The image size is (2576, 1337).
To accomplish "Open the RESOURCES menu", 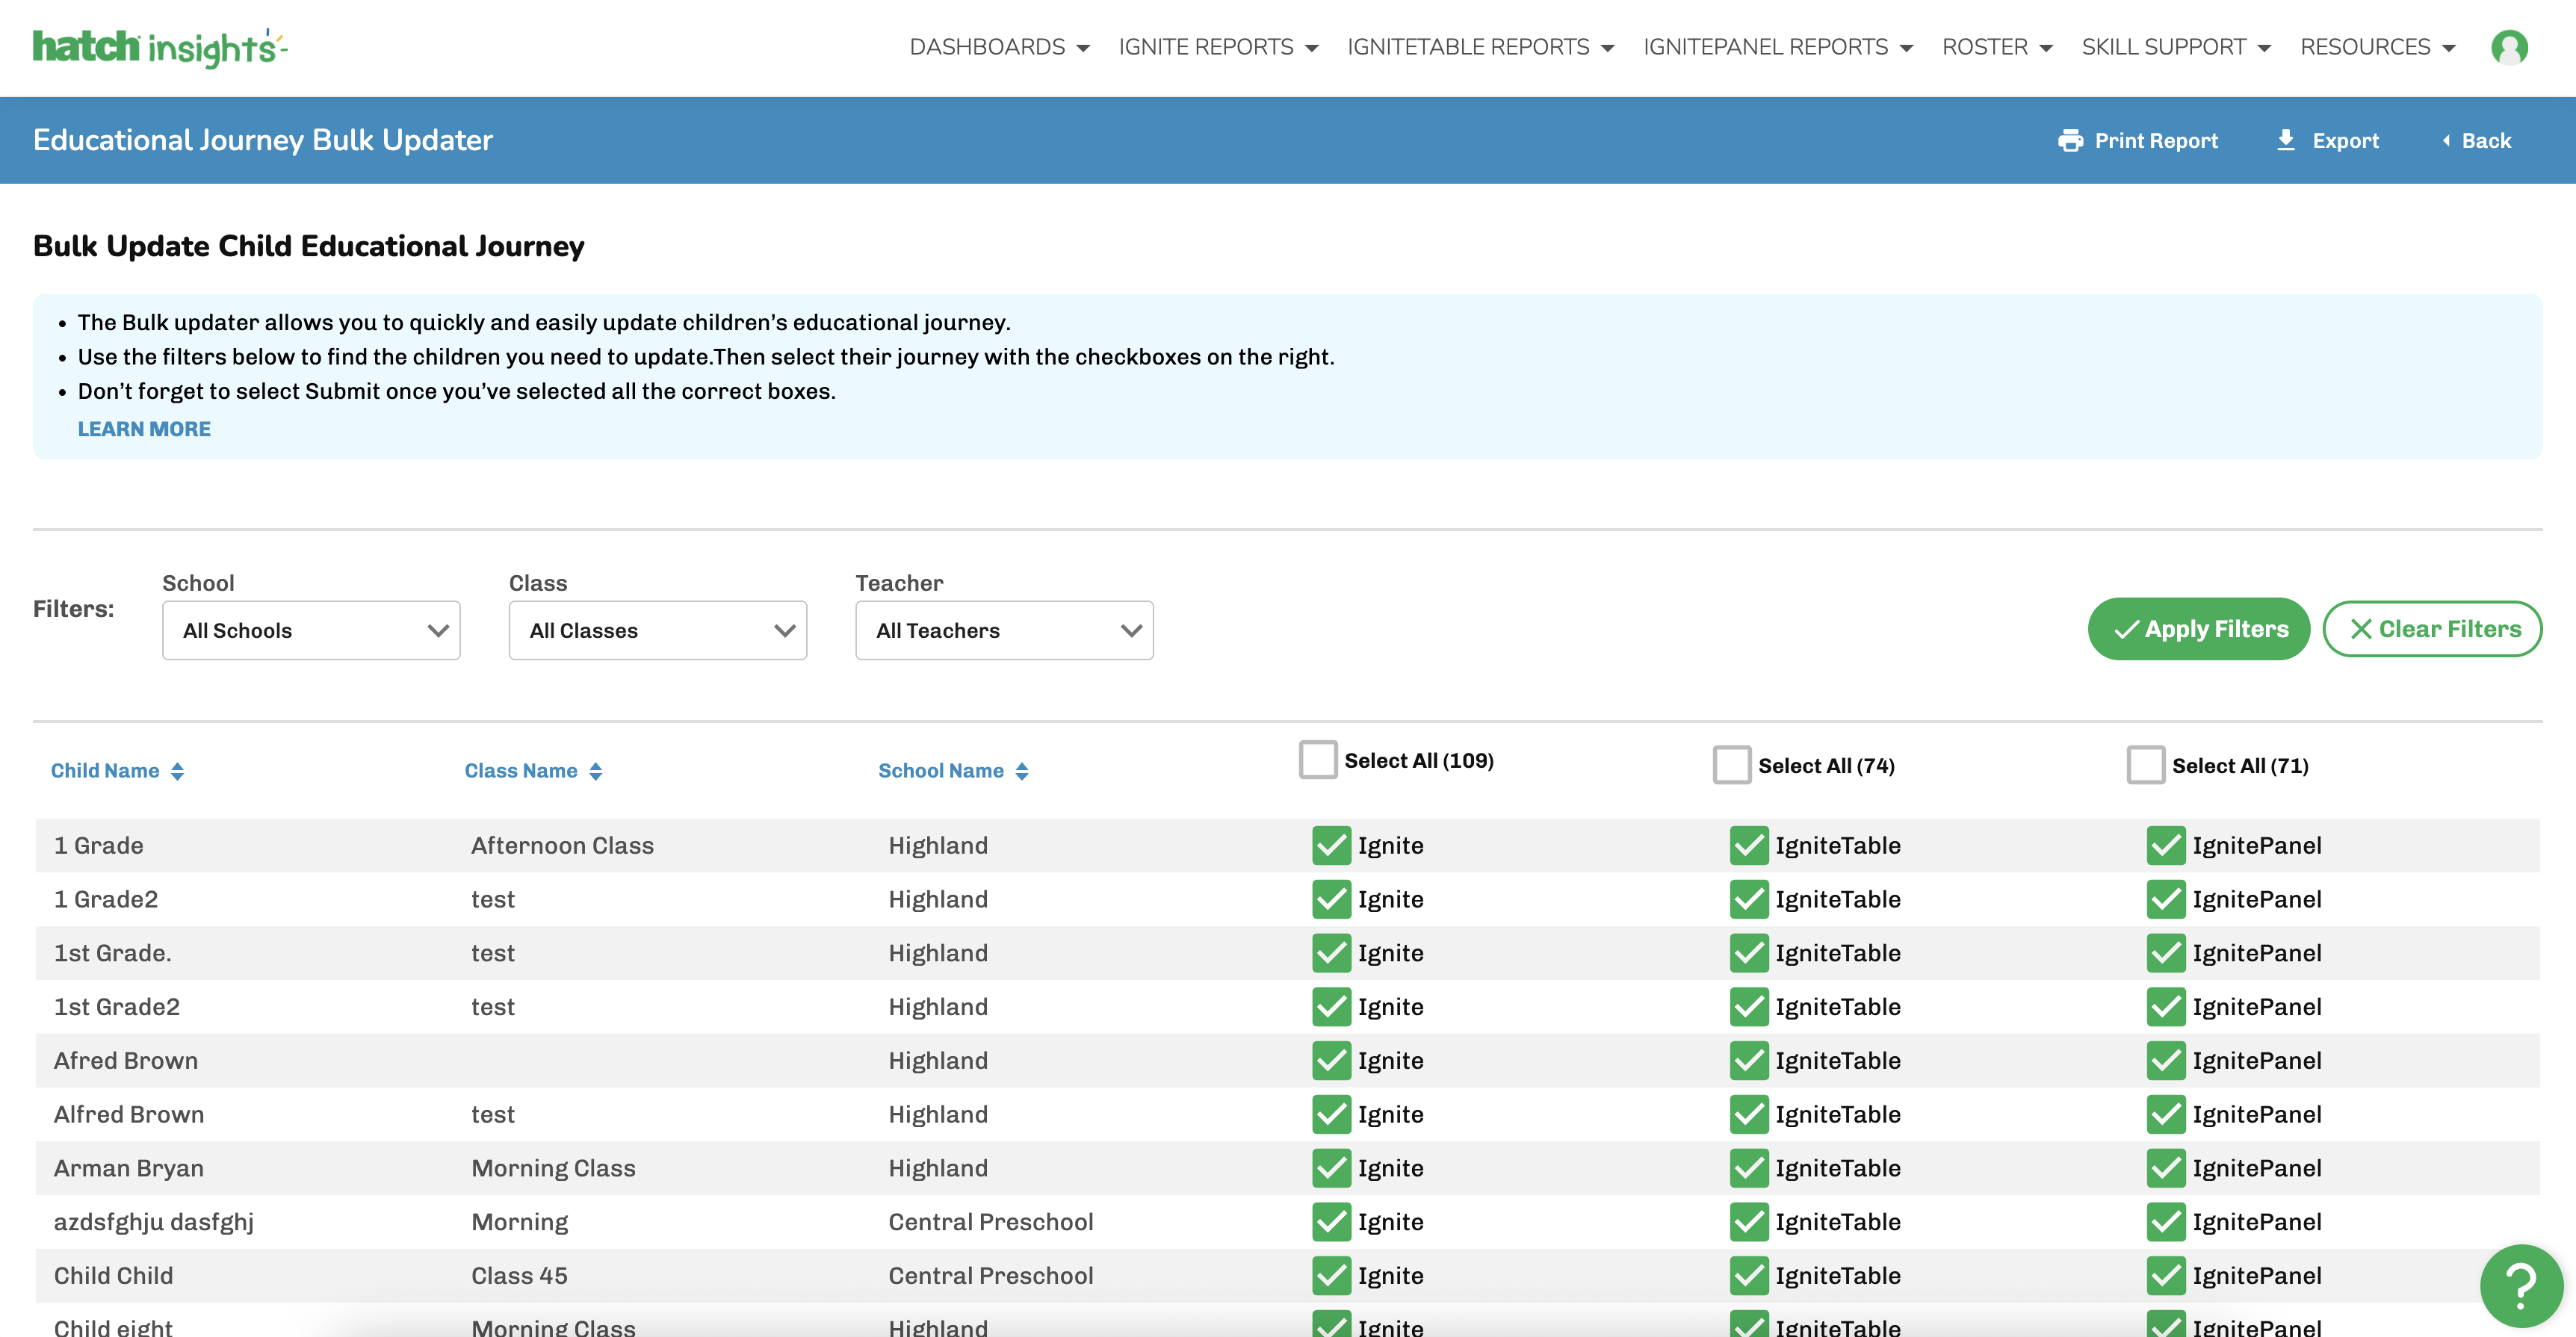I will [x=2378, y=47].
